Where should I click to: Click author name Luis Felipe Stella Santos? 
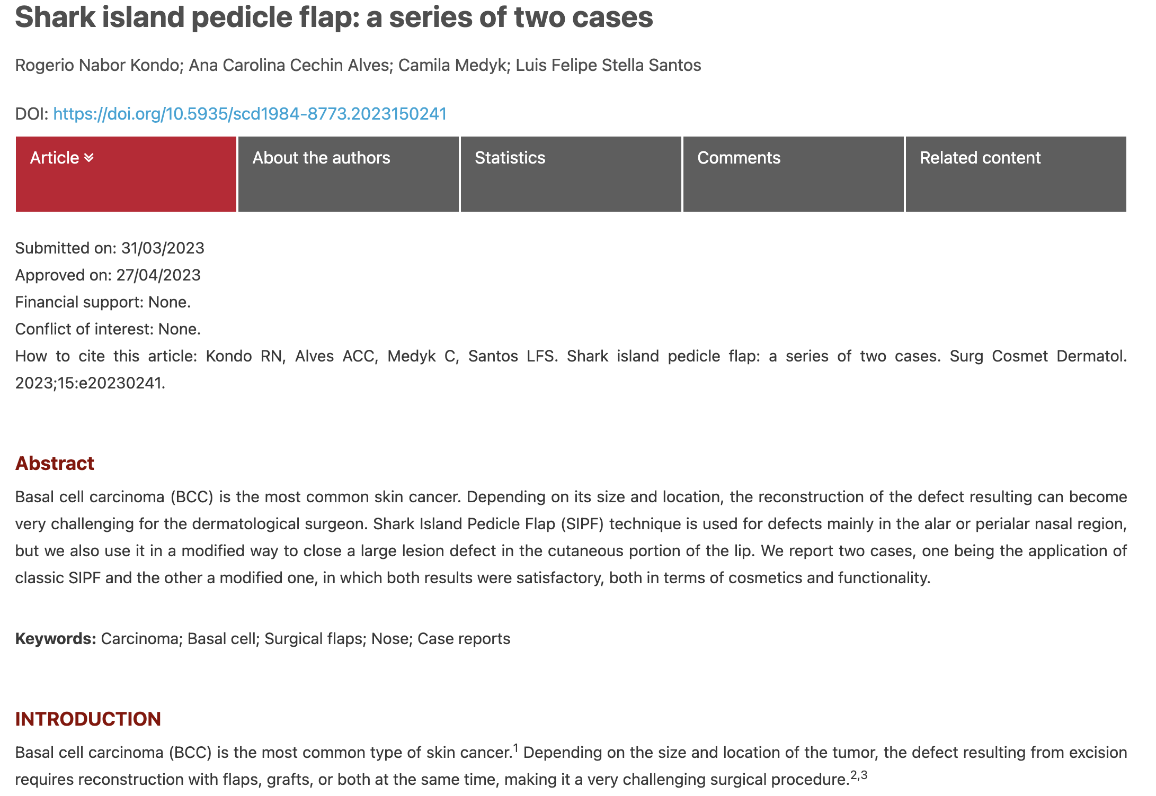(x=608, y=65)
